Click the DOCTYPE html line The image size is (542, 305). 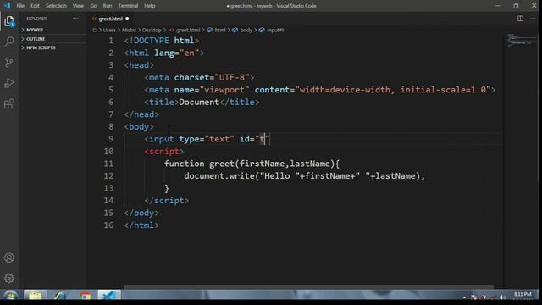click(x=162, y=41)
